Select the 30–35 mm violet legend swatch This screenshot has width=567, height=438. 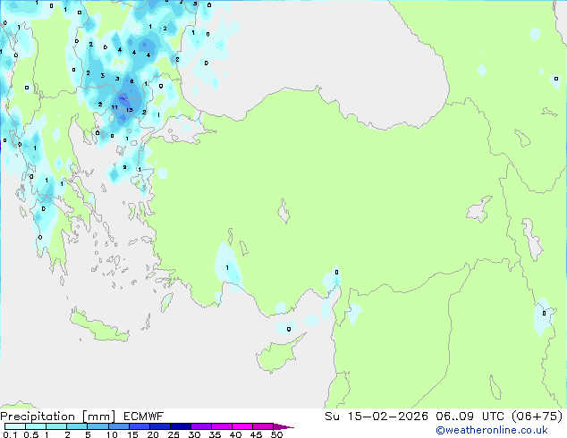coord(201,426)
